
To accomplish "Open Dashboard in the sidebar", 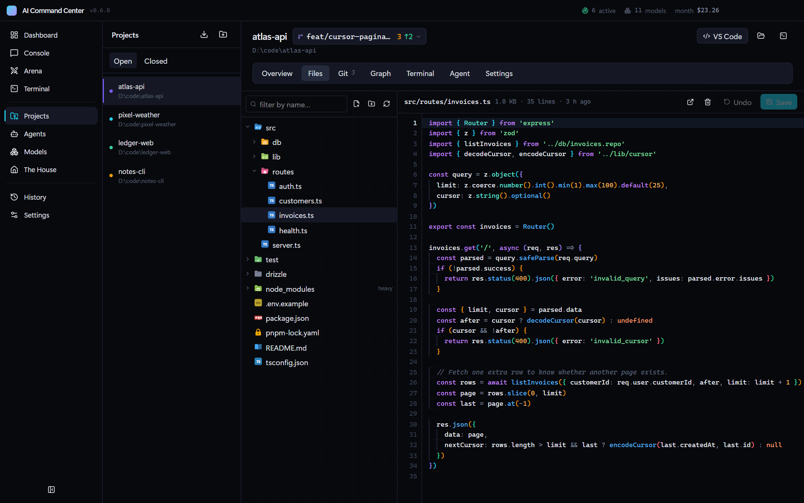I will point(51,35).
